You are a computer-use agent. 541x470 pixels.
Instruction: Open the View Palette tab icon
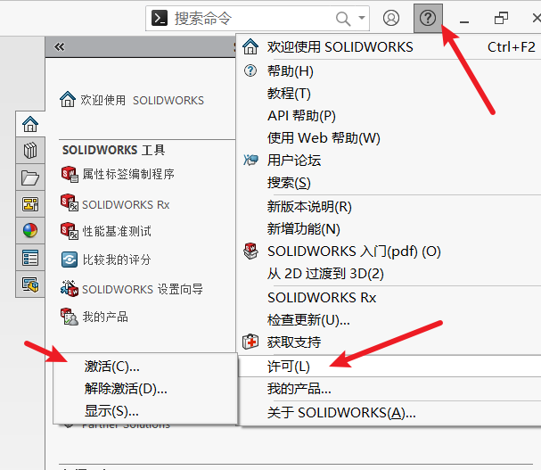click(x=30, y=204)
